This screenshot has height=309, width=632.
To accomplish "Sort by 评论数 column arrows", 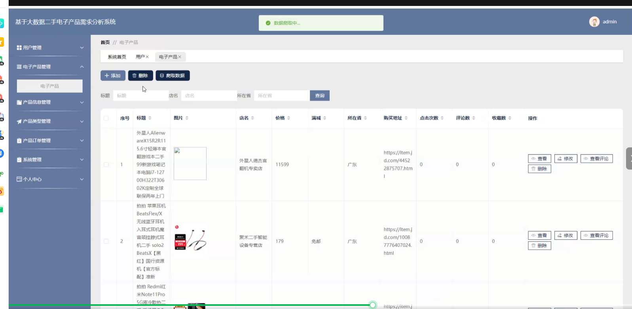I will (474, 118).
